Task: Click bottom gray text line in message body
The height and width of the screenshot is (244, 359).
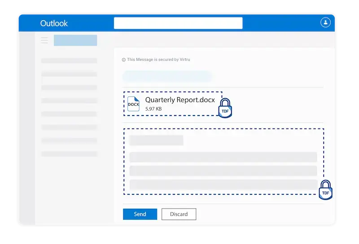Action: 223,184
